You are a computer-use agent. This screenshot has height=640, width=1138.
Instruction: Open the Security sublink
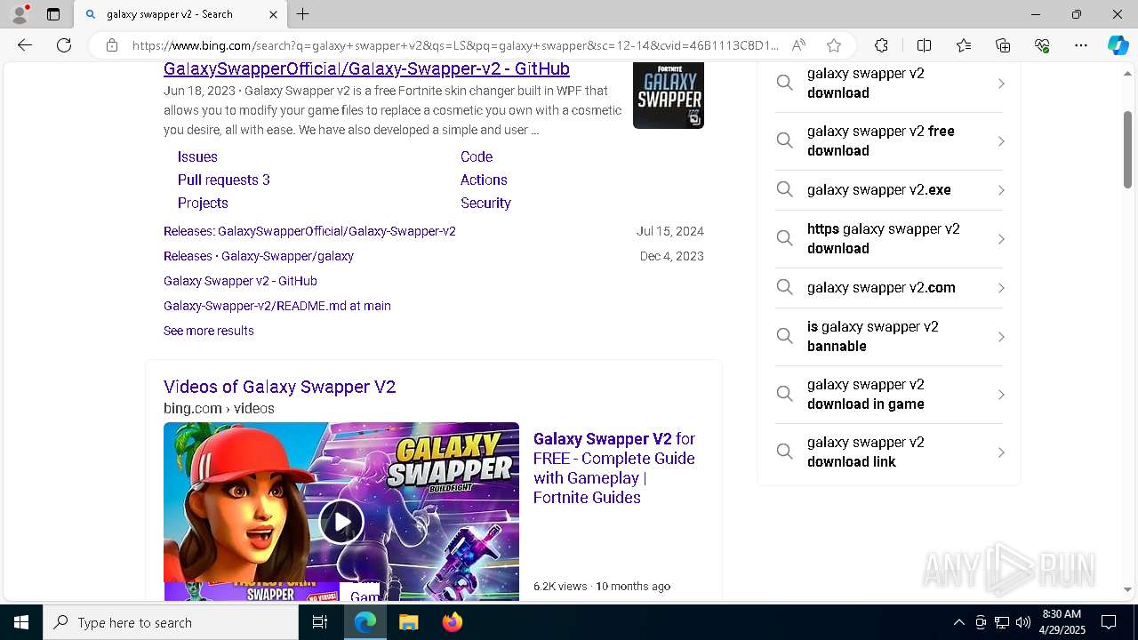click(x=485, y=203)
